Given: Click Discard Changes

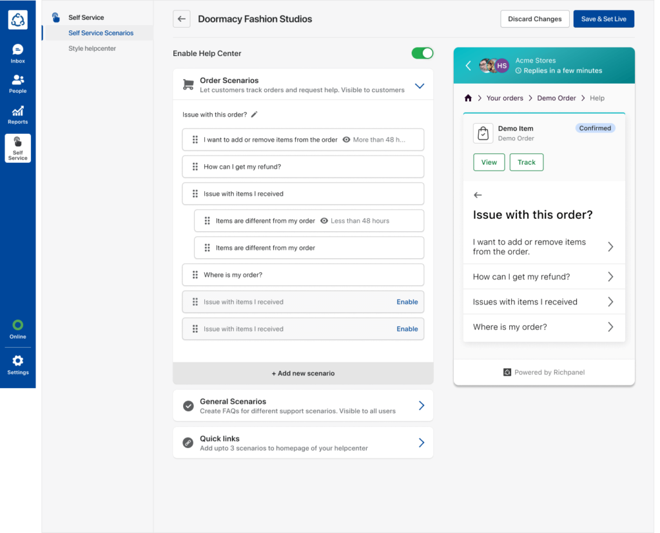Looking at the screenshot, I should pyautogui.click(x=534, y=19).
